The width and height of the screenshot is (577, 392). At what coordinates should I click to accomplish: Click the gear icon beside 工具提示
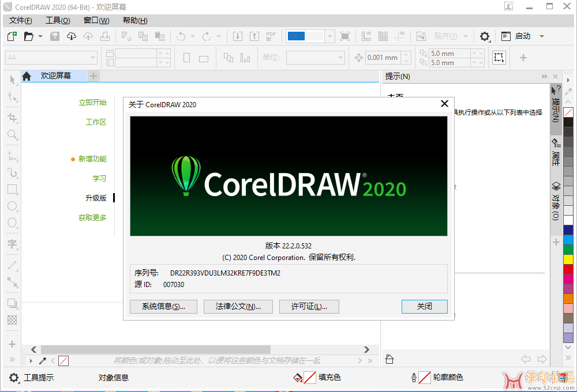14,378
